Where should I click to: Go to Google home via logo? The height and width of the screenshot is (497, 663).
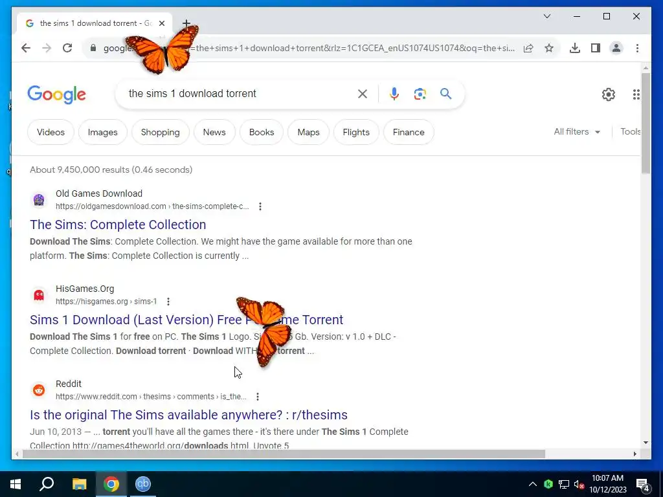(x=57, y=94)
